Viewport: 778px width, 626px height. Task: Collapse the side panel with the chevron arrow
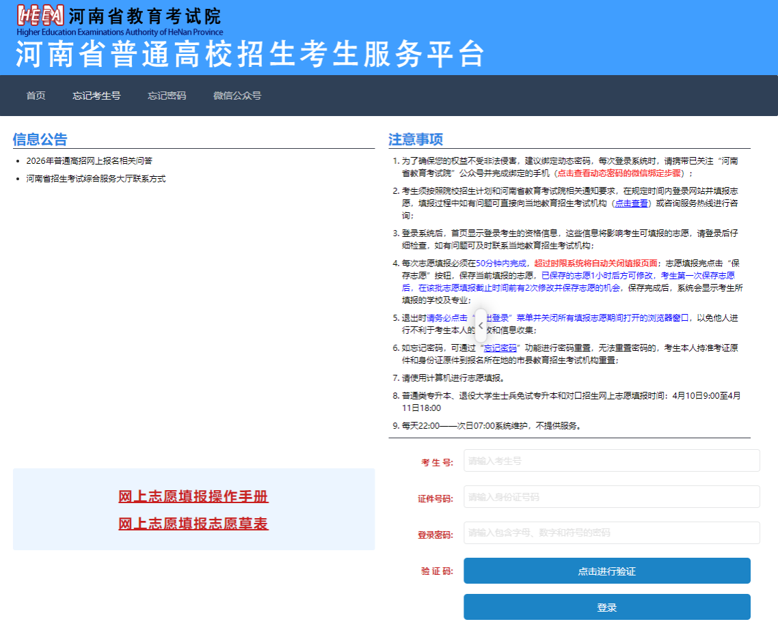pyautogui.click(x=481, y=326)
